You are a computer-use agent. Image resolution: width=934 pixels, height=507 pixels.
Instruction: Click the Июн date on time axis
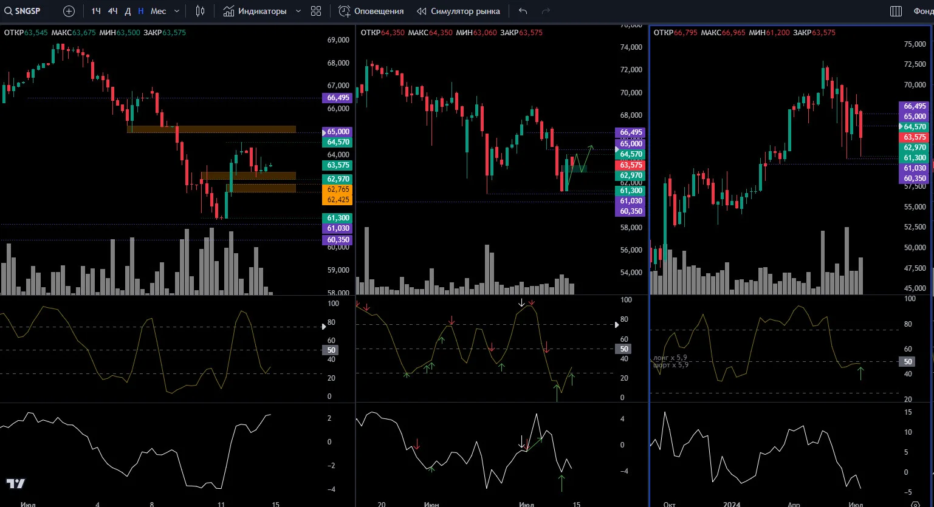[x=431, y=504]
